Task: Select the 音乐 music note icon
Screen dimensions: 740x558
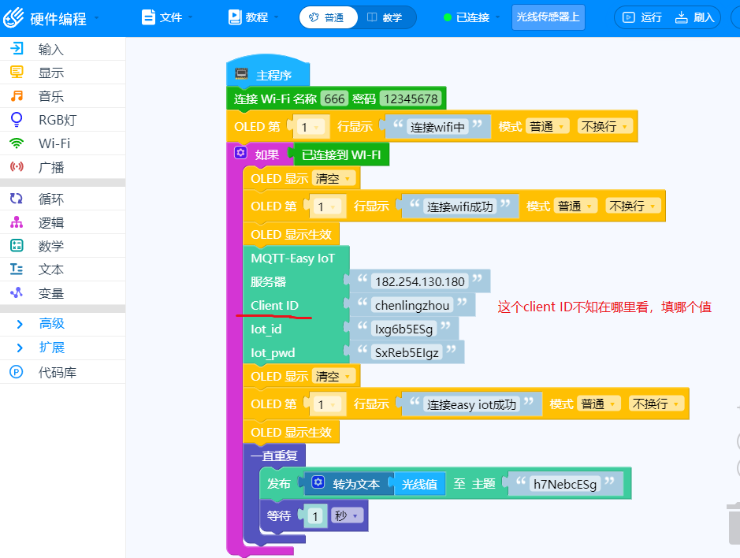Action: tap(17, 96)
